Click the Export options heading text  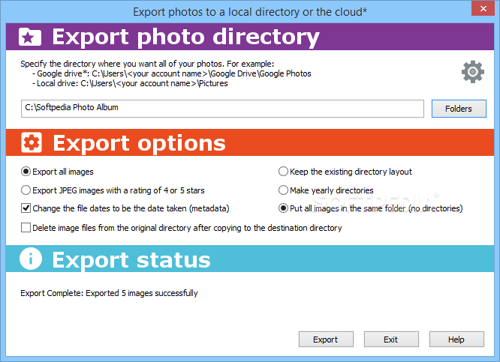pyautogui.click(x=139, y=143)
